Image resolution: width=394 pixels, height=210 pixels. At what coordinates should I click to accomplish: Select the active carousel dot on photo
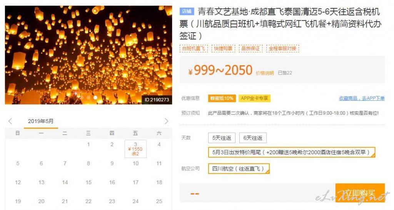pos(95,97)
